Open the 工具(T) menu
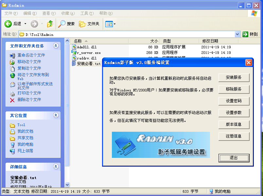The height and width of the screenshot is (196, 263). pyautogui.click(x=87, y=13)
